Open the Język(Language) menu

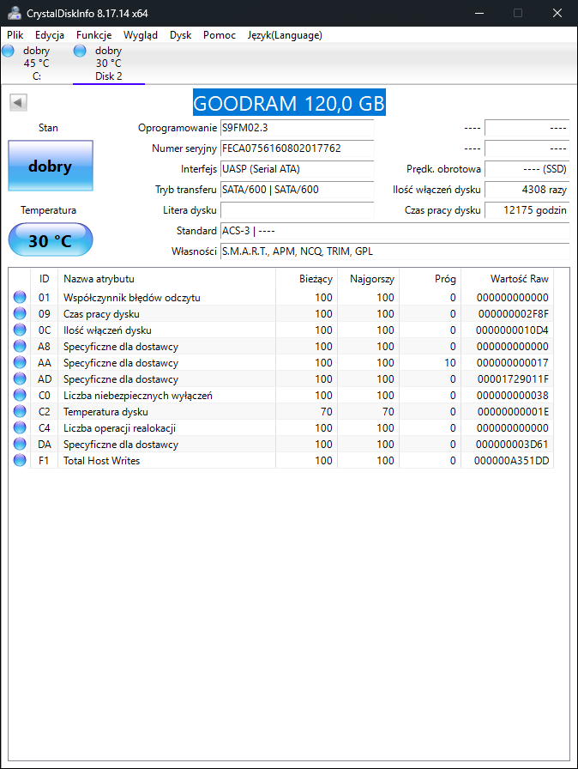pyautogui.click(x=285, y=35)
